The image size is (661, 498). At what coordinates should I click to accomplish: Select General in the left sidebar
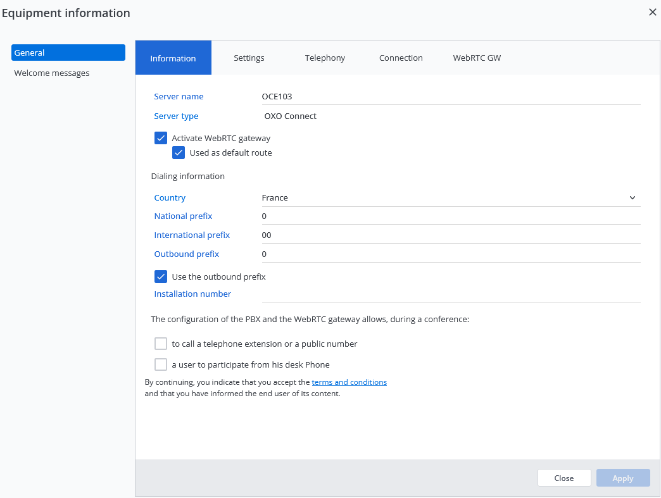pyautogui.click(x=68, y=53)
